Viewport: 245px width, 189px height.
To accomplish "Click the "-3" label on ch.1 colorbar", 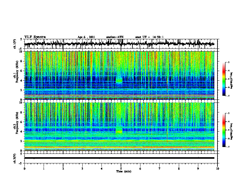I will pos(228,62).
